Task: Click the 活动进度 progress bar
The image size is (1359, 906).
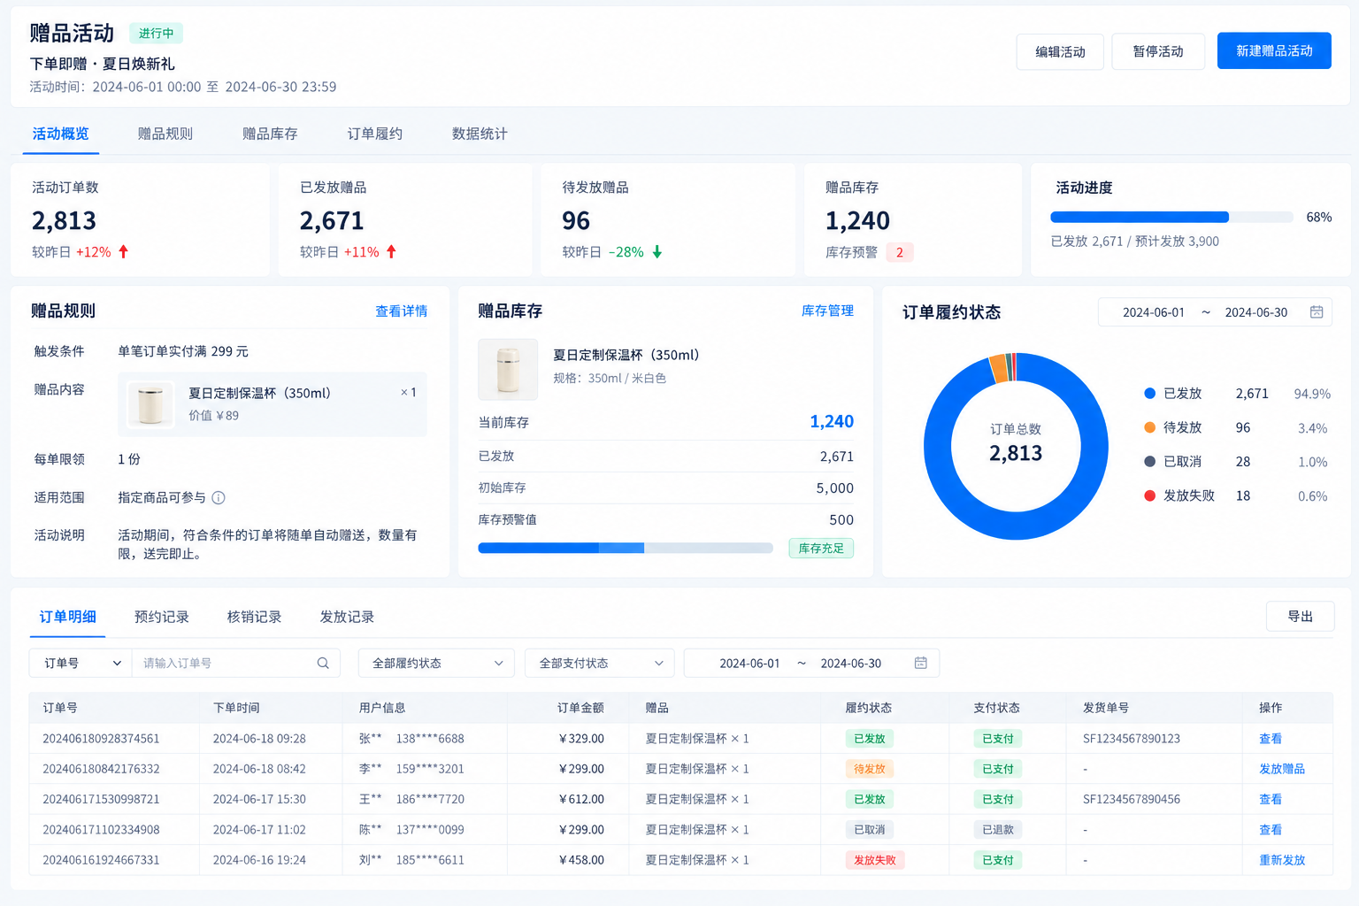Action: coord(1171,217)
